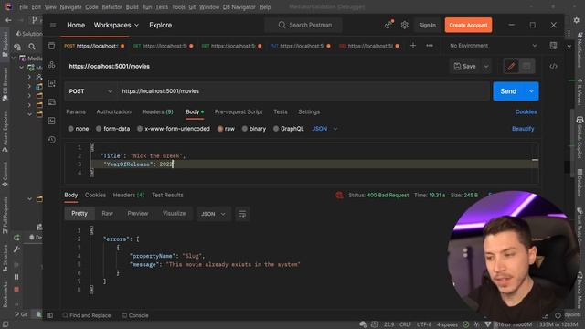The width and height of the screenshot is (585, 329).
Task: Select the none body type
Action: click(x=79, y=129)
